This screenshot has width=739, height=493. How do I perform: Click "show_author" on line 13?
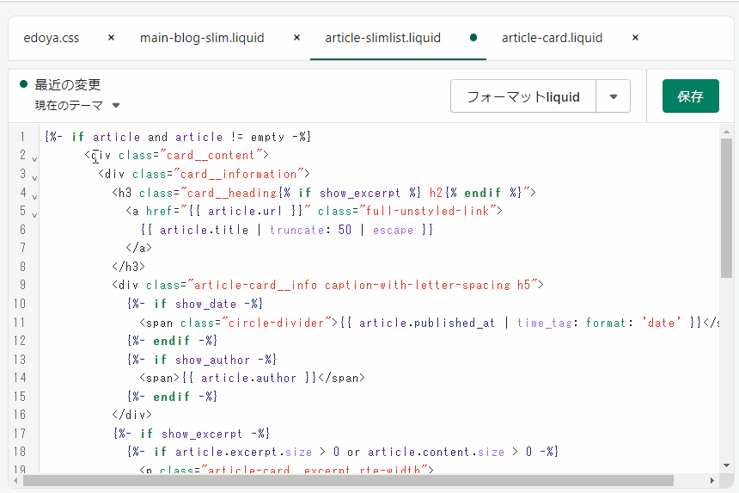click(x=212, y=360)
